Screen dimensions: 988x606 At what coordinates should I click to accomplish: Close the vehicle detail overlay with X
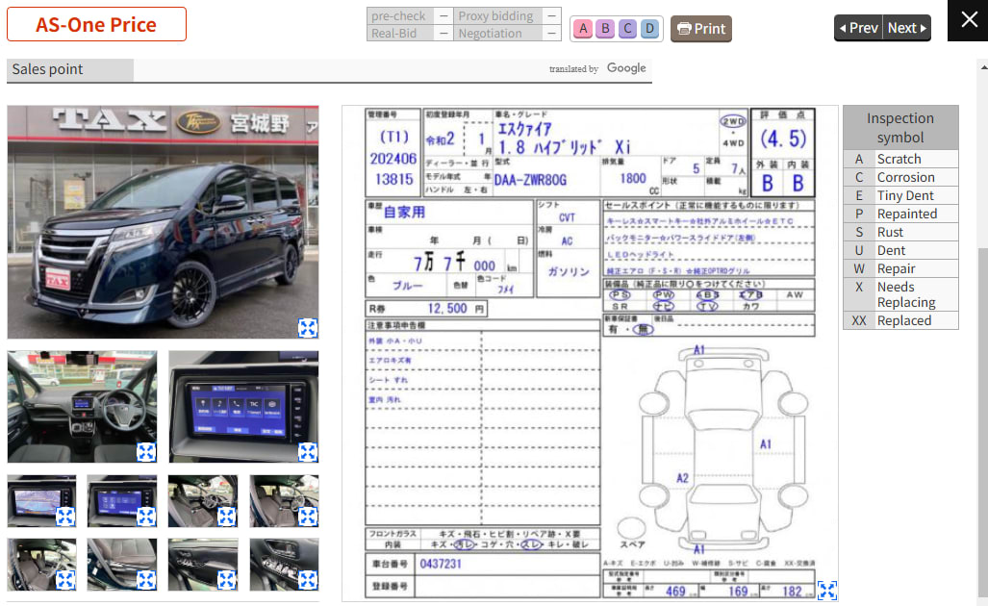[x=969, y=19]
